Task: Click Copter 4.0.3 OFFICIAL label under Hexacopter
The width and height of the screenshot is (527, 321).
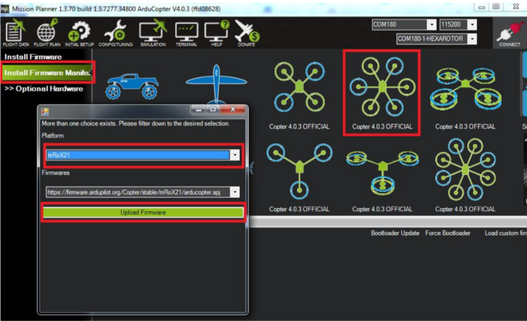Action: pos(382,126)
